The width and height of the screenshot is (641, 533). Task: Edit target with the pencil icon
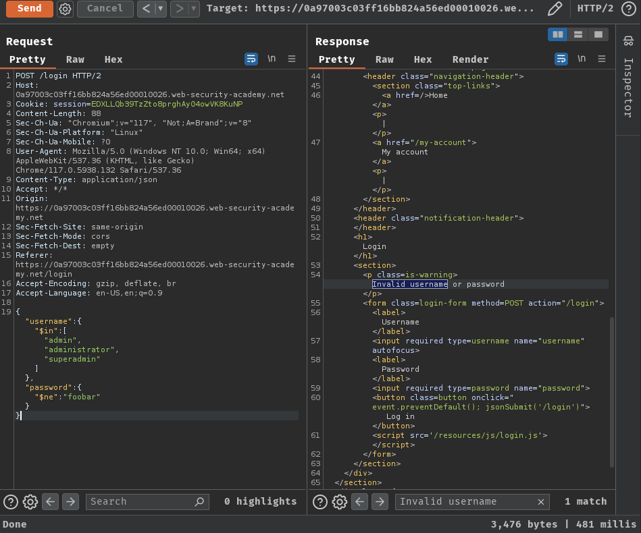pyautogui.click(x=555, y=9)
